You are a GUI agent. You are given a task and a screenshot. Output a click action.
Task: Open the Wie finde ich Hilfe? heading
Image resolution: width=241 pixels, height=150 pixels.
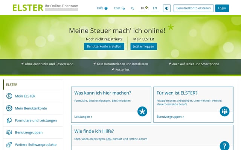94,131
